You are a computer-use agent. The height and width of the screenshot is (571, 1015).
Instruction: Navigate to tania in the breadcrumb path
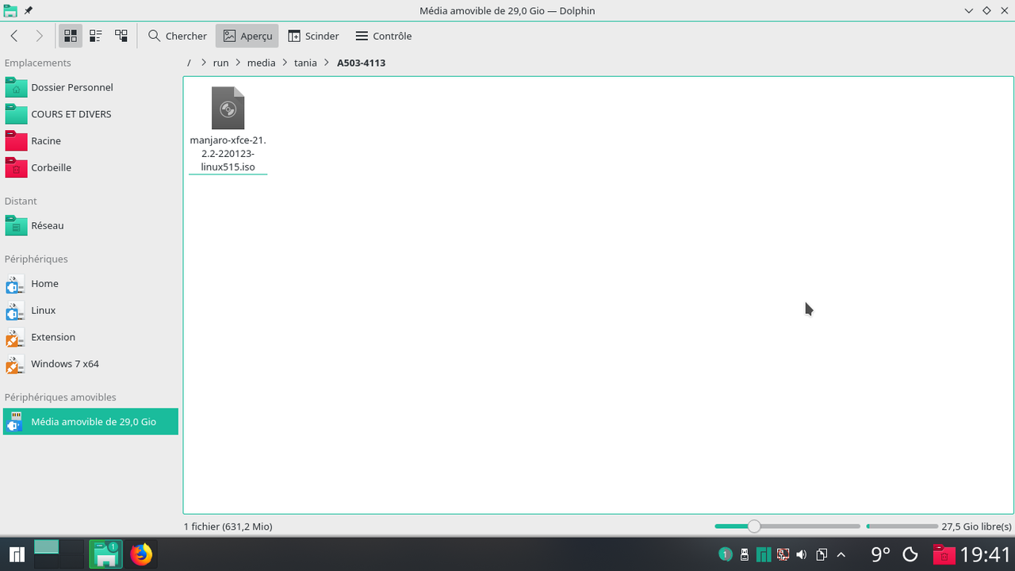(x=305, y=63)
